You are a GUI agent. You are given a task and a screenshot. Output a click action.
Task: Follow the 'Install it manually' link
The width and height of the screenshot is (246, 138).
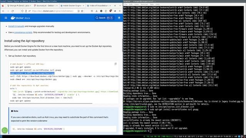[x=16, y=26]
